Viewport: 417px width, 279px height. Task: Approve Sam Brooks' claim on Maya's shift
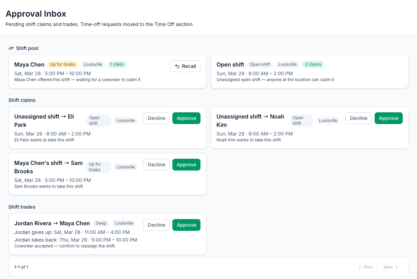click(186, 165)
